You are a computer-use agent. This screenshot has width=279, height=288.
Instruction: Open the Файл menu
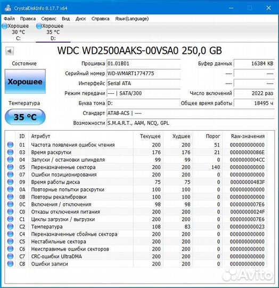9,19
